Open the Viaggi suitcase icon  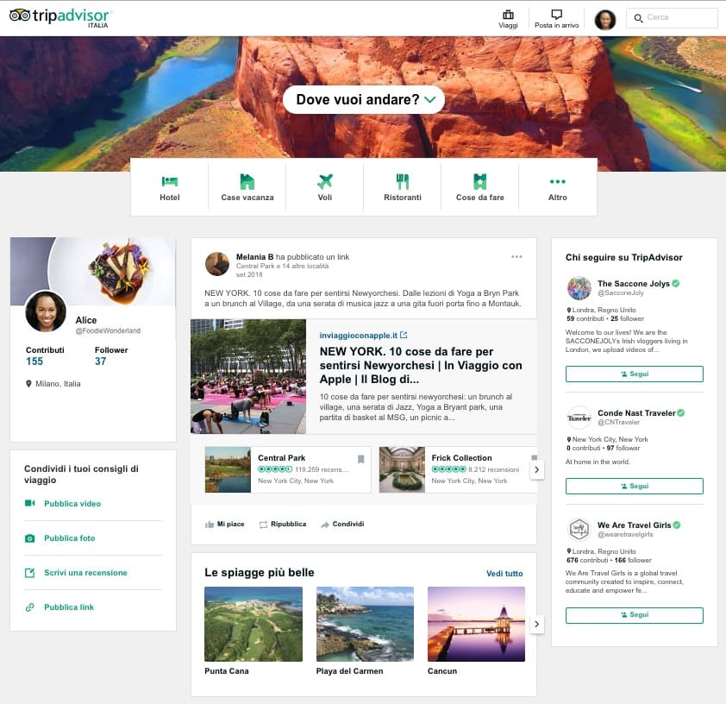508,15
